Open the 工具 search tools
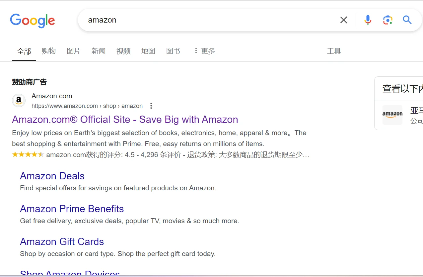 (x=334, y=51)
